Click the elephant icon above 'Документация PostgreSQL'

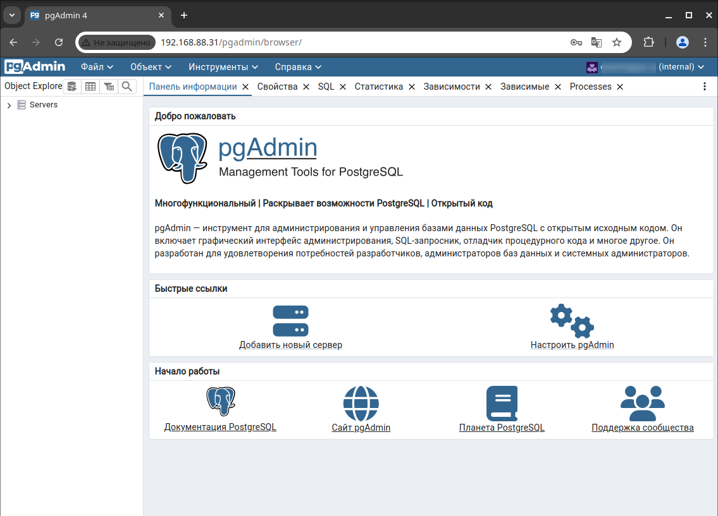pyautogui.click(x=221, y=401)
